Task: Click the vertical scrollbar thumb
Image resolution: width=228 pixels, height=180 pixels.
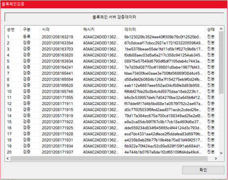Action: click(x=221, y=63)
